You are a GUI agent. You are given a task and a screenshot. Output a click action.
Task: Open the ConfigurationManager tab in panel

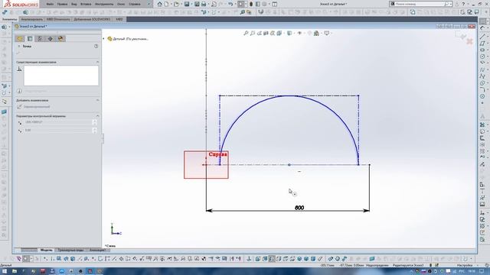click(40, 39)
